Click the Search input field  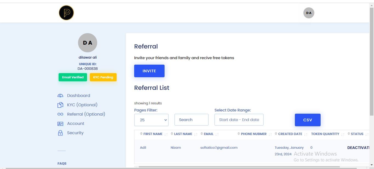tap(191, 120)
